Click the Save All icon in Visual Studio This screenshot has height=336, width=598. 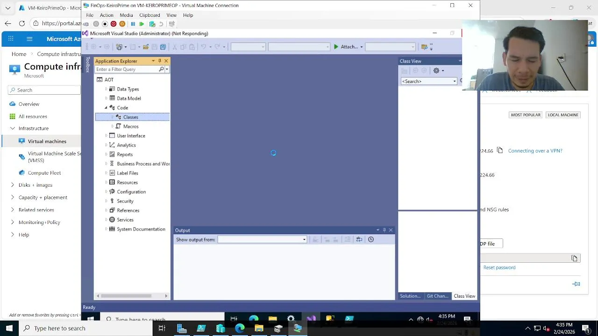[x=163, y=47]
